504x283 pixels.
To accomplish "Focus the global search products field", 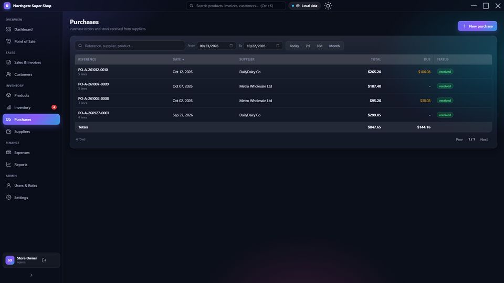I will [x=236, y=6].
